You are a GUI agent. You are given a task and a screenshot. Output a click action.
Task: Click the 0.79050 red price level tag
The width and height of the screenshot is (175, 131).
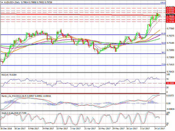tap(170, 19)
